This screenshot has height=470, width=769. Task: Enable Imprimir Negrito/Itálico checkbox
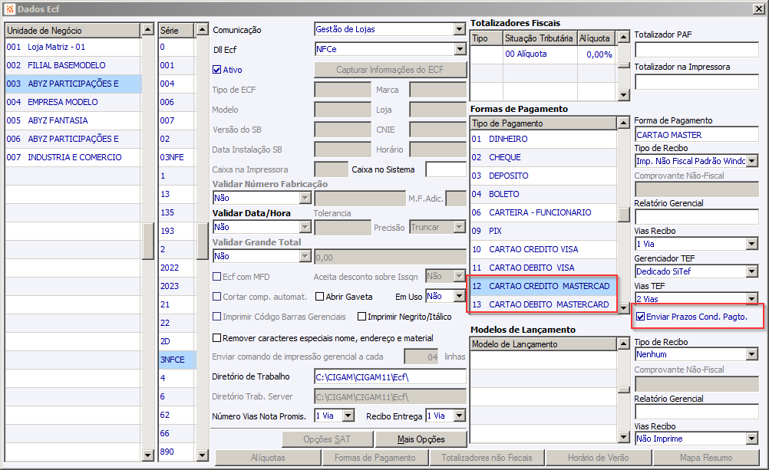pyautogui.click(x=362, y=317)
